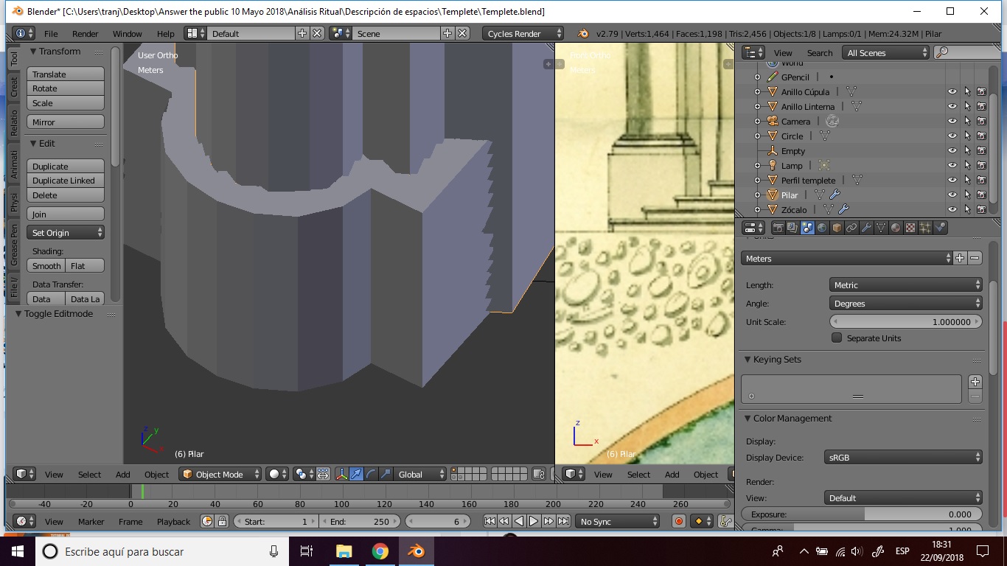Open the Physics properties tab icon

click(940, 228)
